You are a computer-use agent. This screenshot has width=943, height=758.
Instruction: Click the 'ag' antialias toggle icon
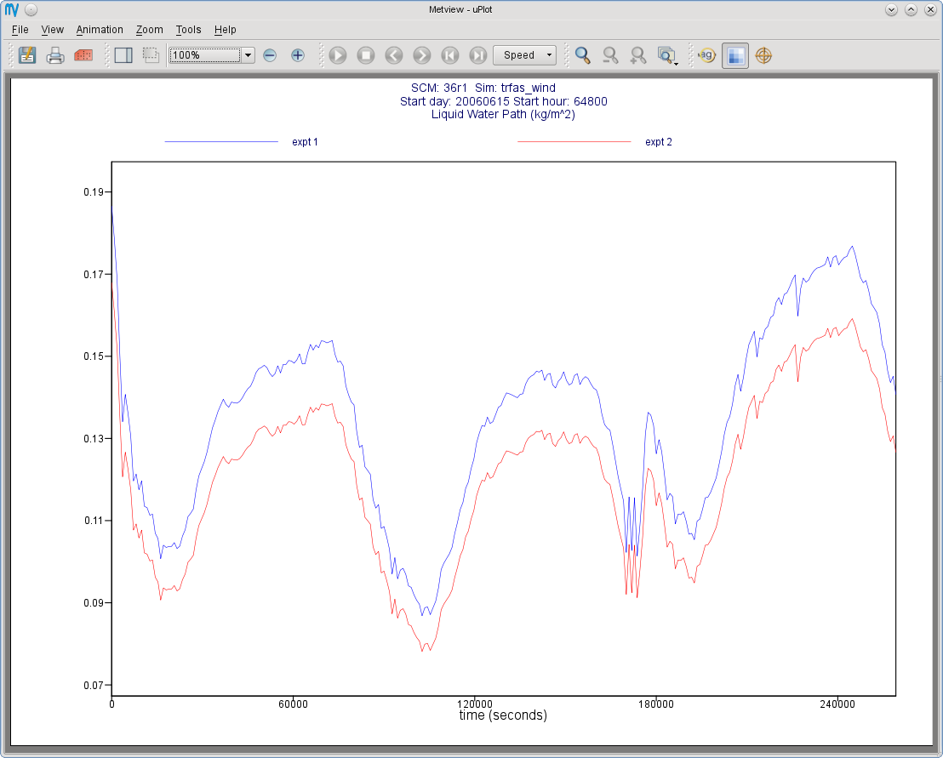point(706,55)
